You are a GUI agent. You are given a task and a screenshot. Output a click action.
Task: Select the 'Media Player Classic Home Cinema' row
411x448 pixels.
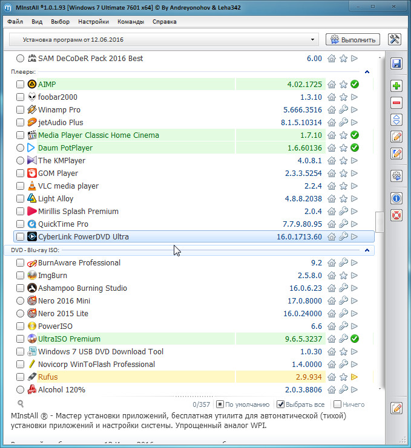194,135
